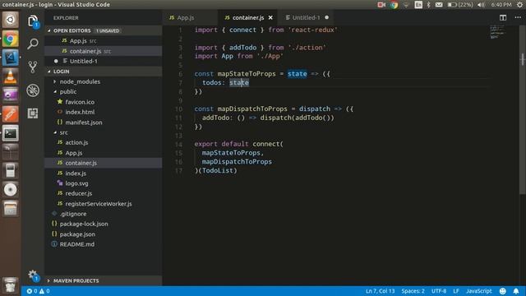Expand the Maven Projects section
Image resolution: width=526 pixels, height=296 pixels.
(104, 280)
